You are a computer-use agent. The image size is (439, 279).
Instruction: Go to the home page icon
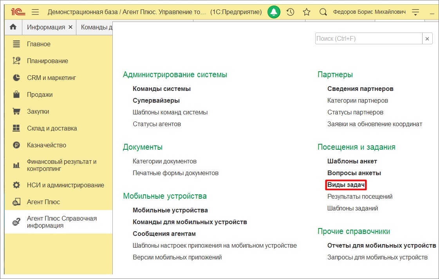[x=13, y=27]
